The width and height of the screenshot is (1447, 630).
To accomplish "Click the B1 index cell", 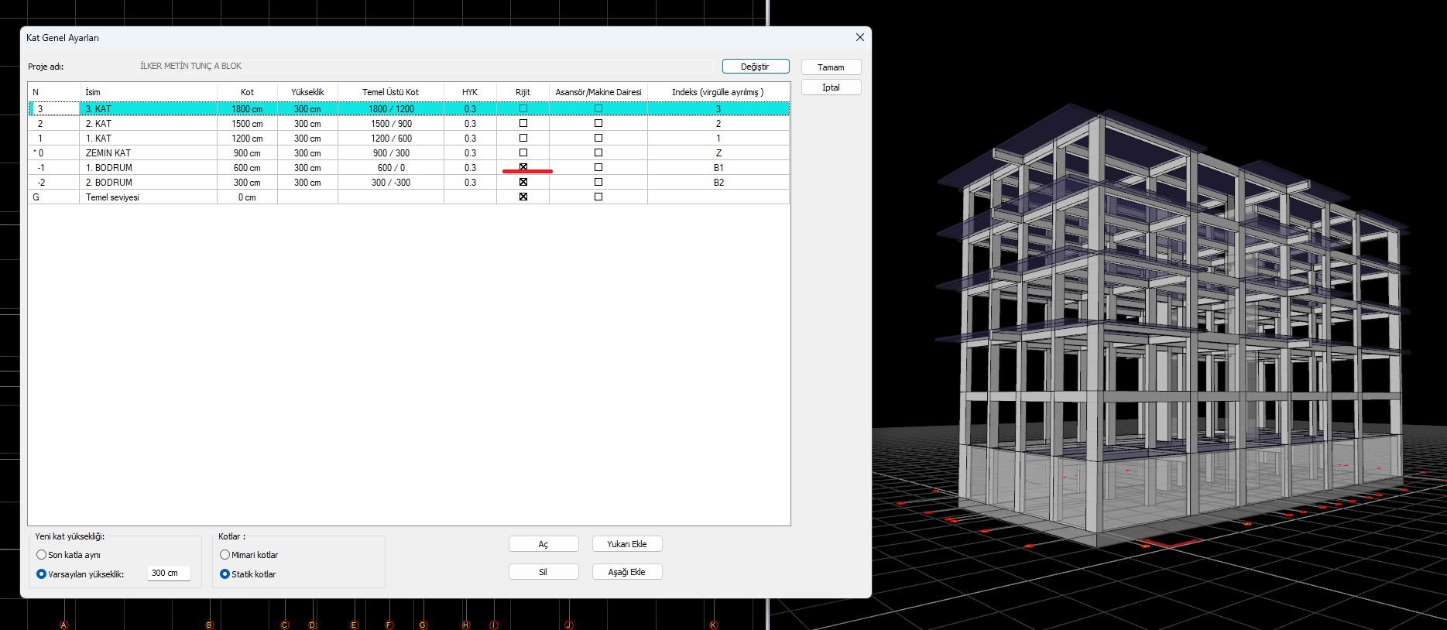I will (718, 168).
